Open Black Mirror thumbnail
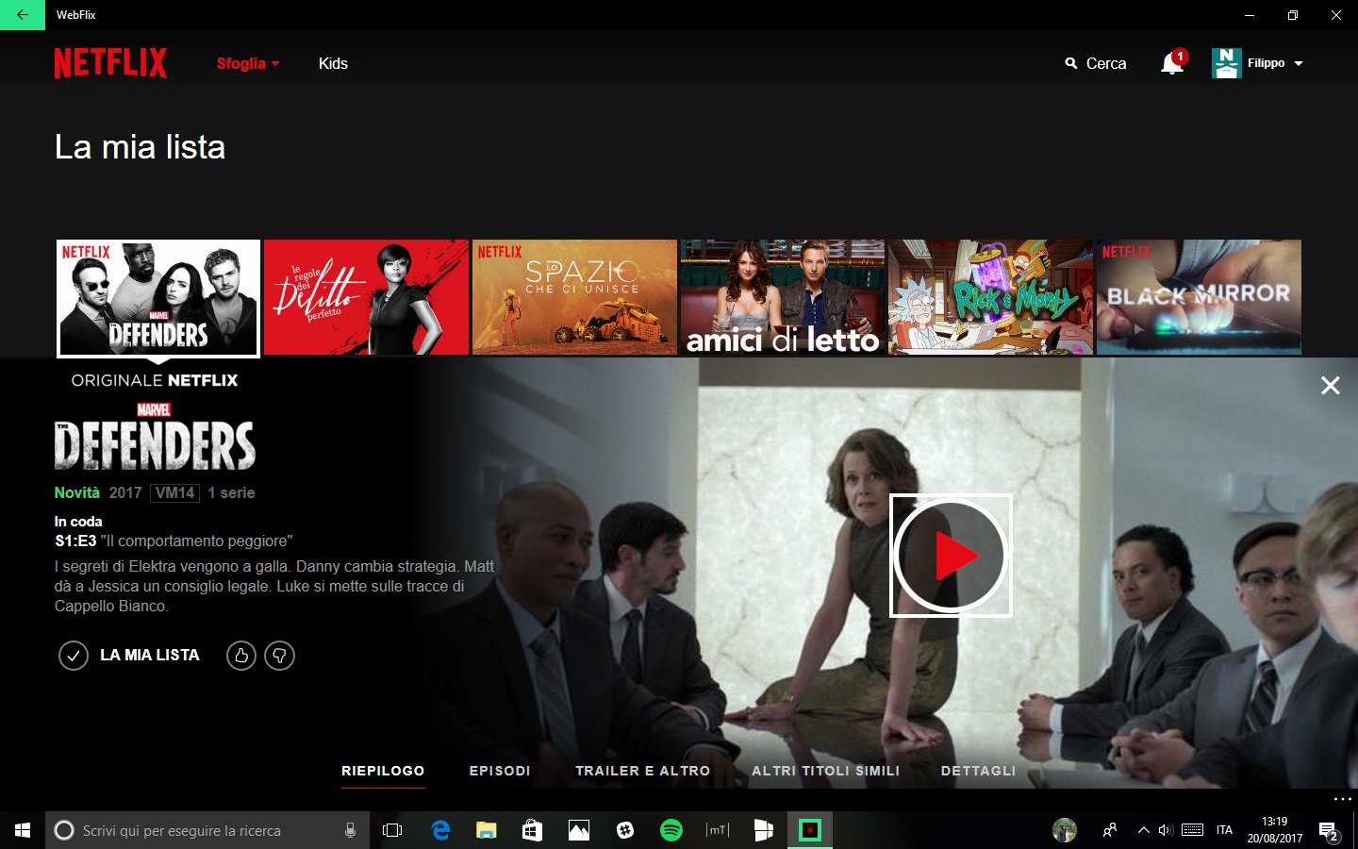1358x849 pixels. [x=1199, y=297]
